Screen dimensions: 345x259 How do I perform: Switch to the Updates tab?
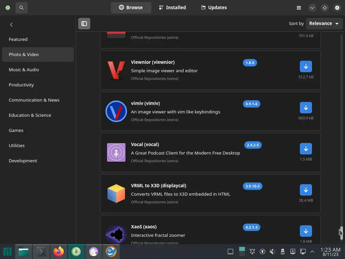click(214, 7)
